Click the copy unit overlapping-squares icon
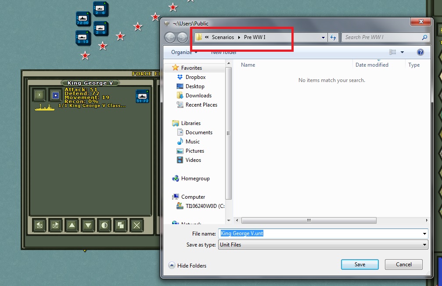The height and width of the screenshot is (286, 442). tap(121, 225)
